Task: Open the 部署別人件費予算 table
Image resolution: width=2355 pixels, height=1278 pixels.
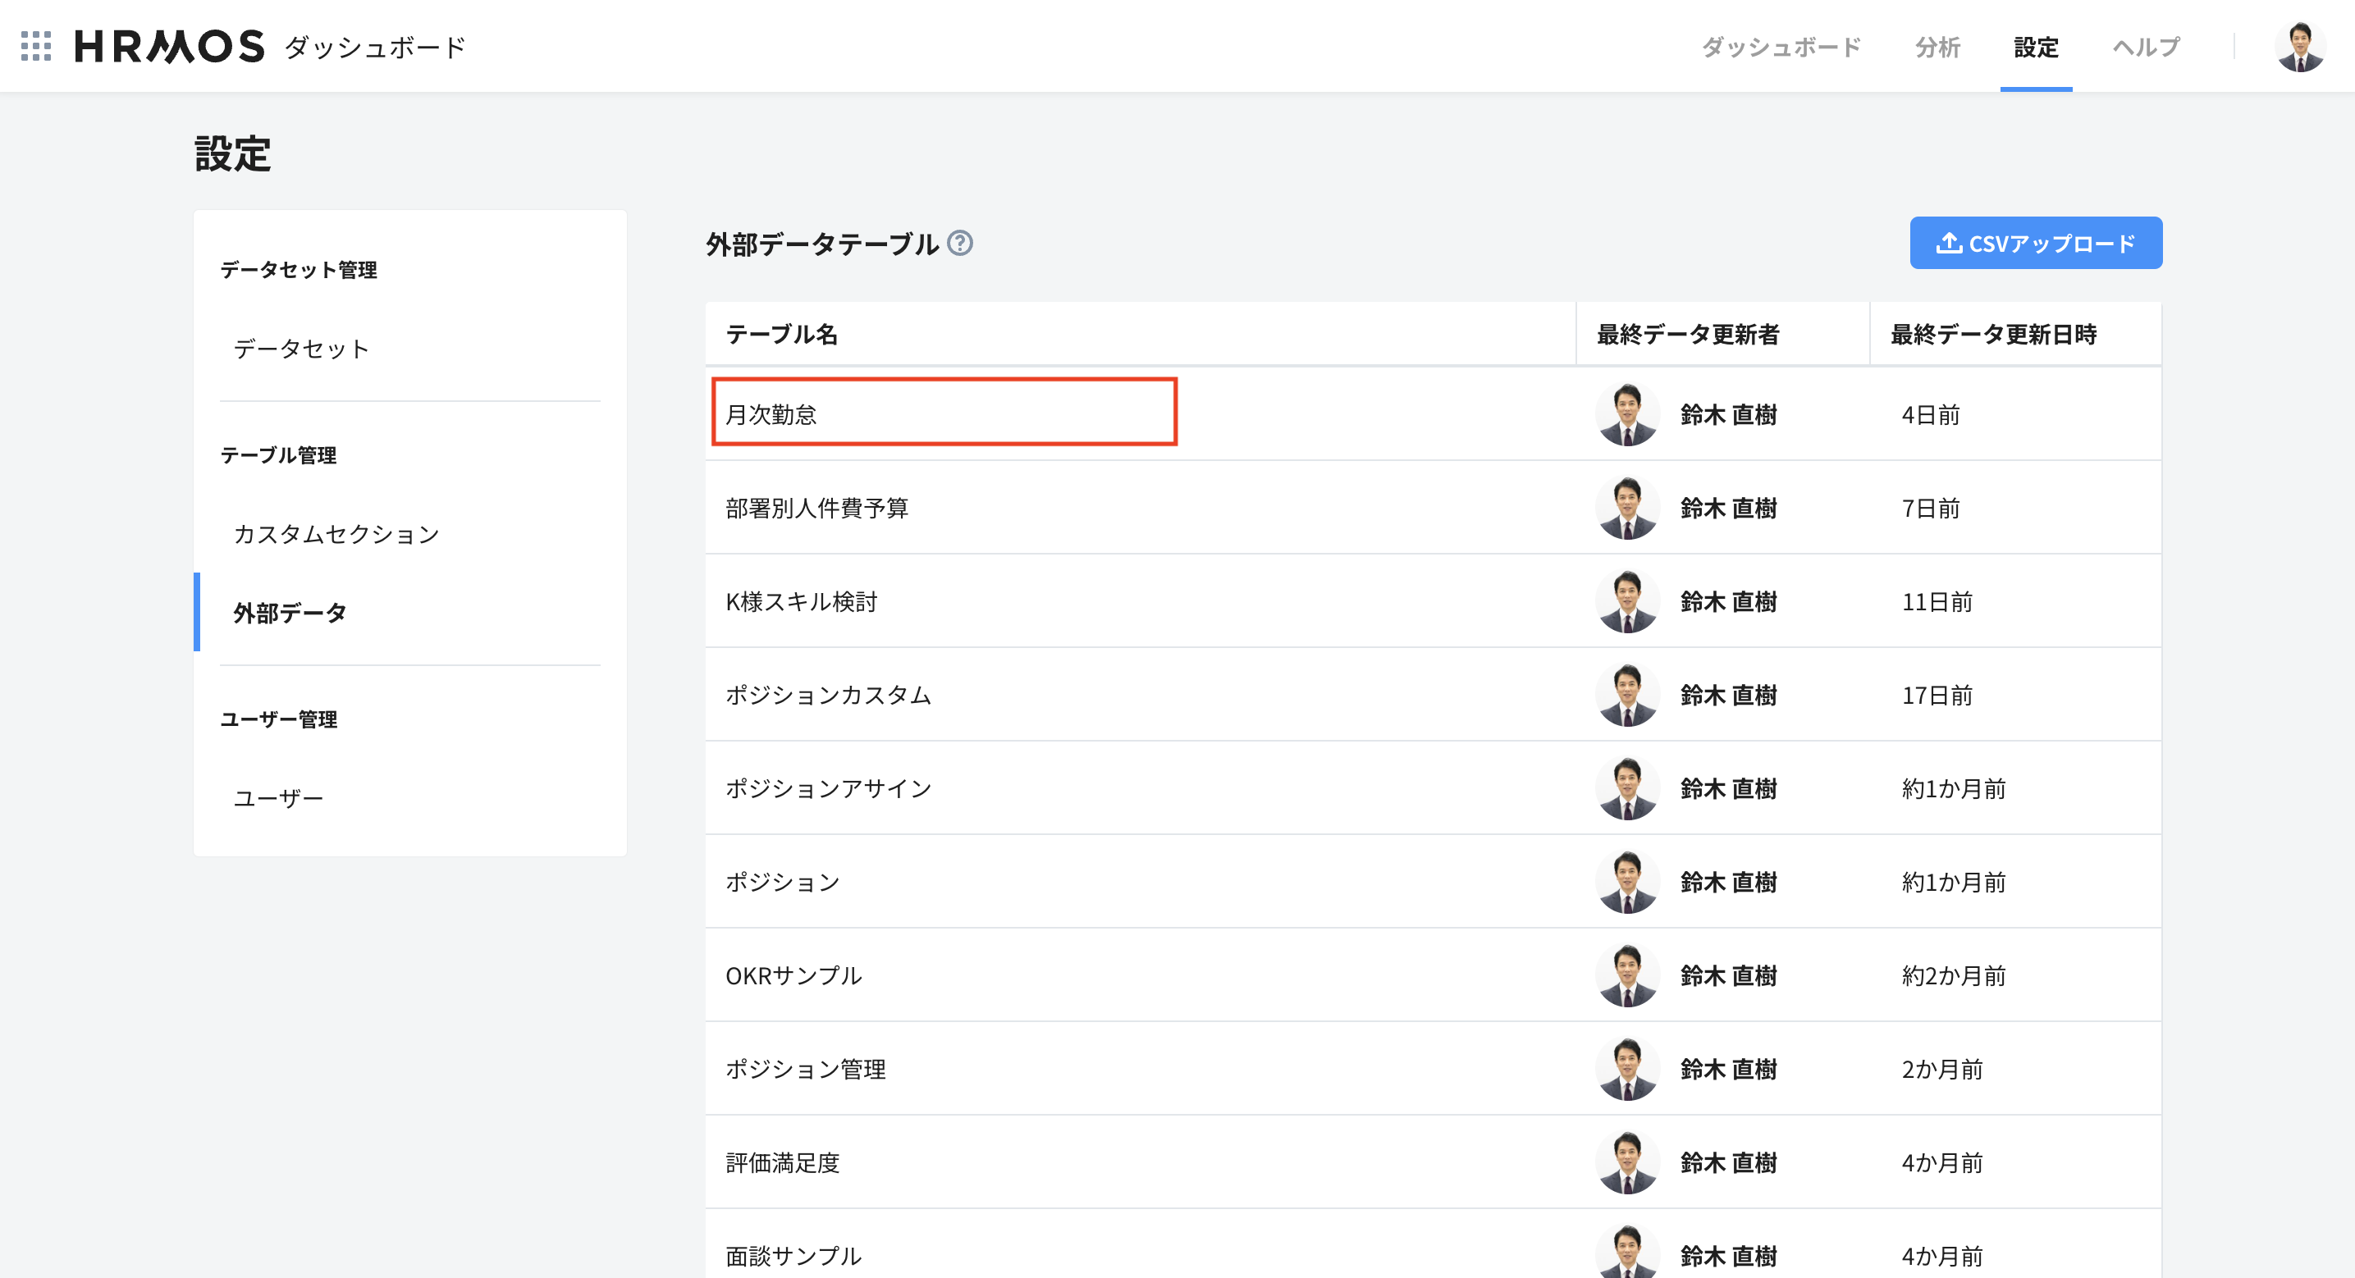Action: 816,509
